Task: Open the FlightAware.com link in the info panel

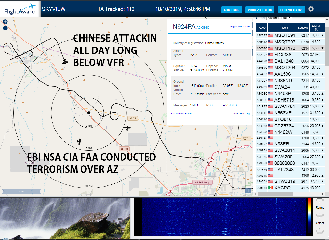Action: (240, 26)
